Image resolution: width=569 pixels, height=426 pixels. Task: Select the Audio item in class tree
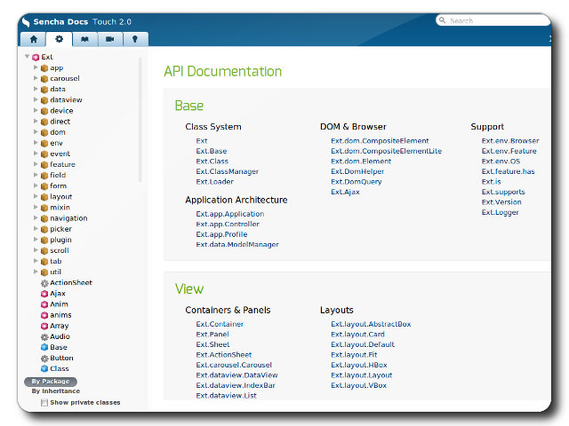(60, 336)
